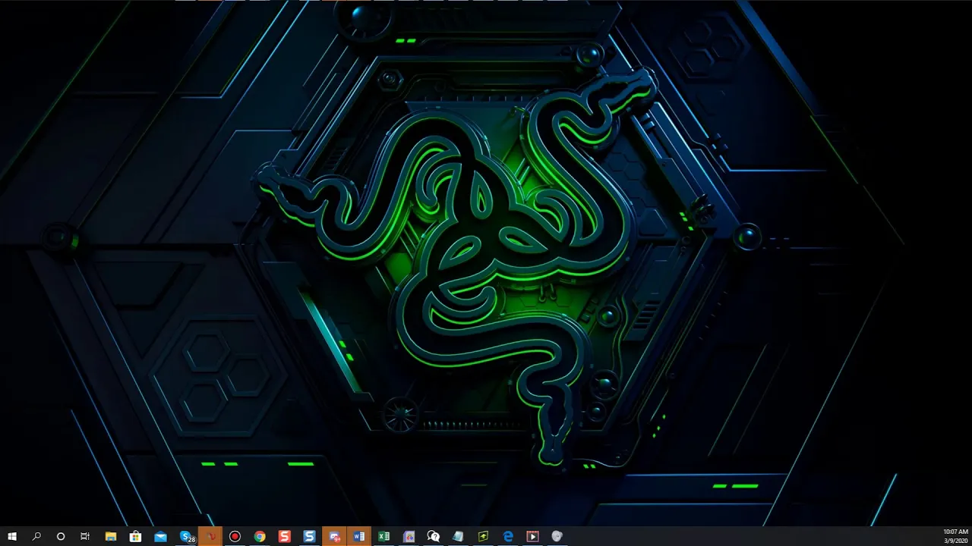Open File Explorer from the taskbar
The height and width of the screenshot is (546, 972).
coord(111,536)
